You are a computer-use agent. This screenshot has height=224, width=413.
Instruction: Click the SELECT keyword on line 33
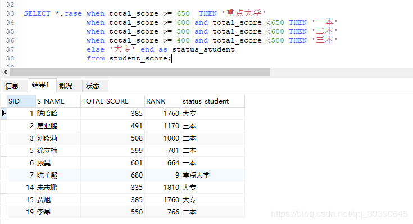point(37,13)
